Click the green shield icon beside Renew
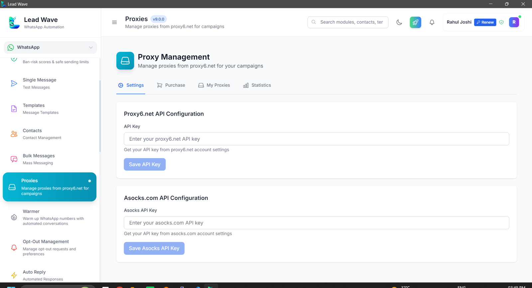 (501, 22)
